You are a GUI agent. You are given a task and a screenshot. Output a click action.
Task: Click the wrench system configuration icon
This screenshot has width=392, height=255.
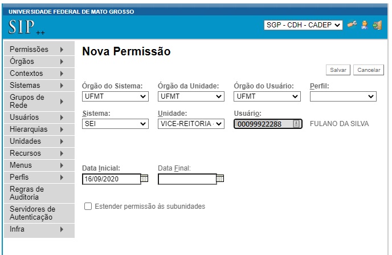pos(352,25)
